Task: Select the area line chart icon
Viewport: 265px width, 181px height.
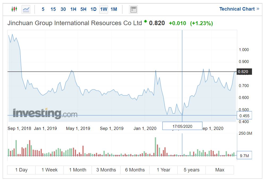Action: pos(26,9)
